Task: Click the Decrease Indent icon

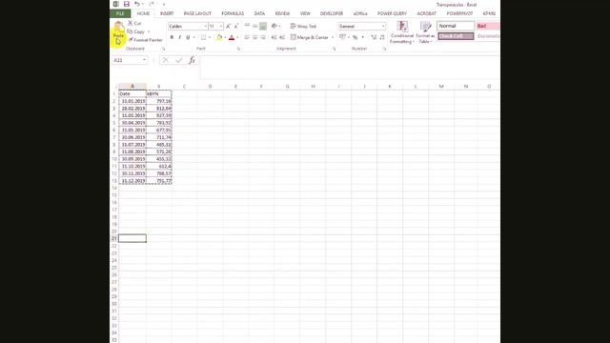Action: point(274,37)
